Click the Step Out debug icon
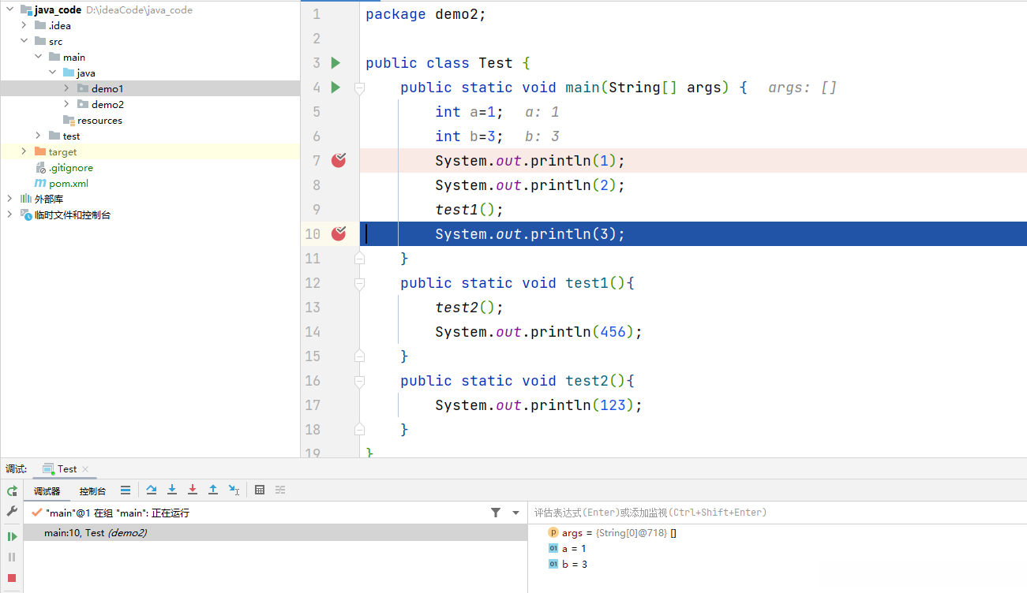Image resolution: width=1027 pixels, height=593 pixels. (213, 490)
